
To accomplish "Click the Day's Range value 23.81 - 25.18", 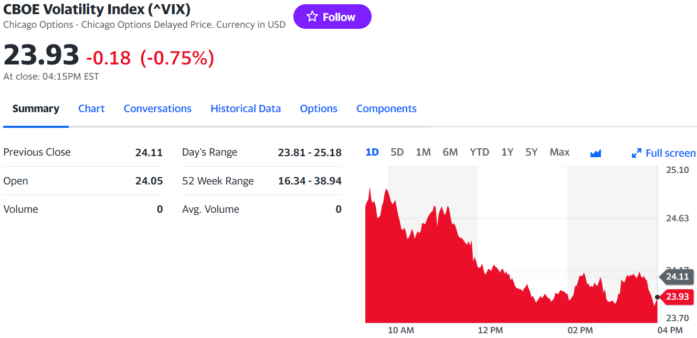I will click(x=310, y=152).
